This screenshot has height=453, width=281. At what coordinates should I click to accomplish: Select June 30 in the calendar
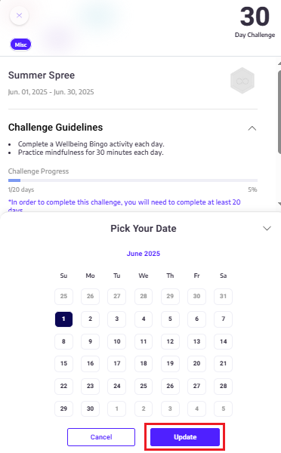click(x=90, y=408)
